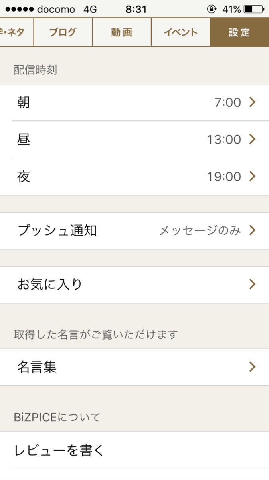Tap the chevron beside メッセージのみ

pyautogui.click(x=252, y=230)
